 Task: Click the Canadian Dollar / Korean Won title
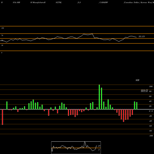coord(138,2)
